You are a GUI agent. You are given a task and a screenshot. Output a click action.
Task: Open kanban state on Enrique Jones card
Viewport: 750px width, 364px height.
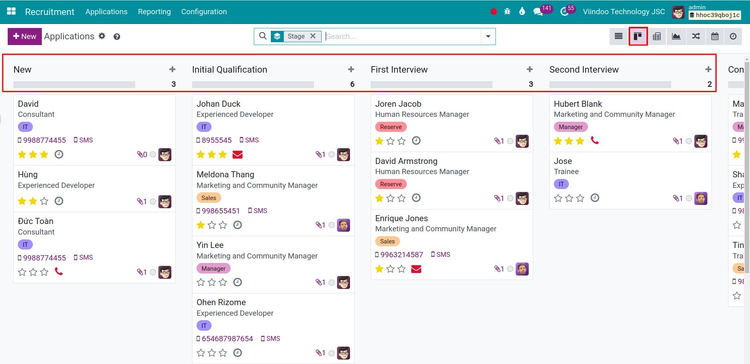pyautogui.click(x=510, y=269)
